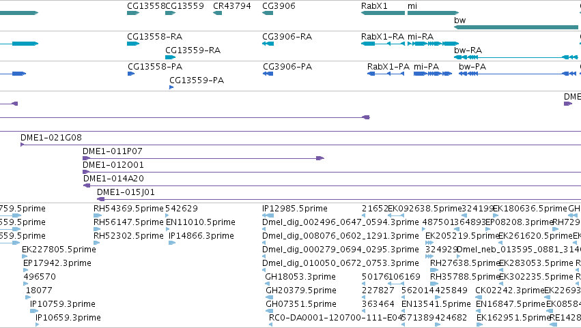Click the teal CR43794 gene arrow glyph
The height and width of the screenshot is (328, 581).
[x=218, y=13]
